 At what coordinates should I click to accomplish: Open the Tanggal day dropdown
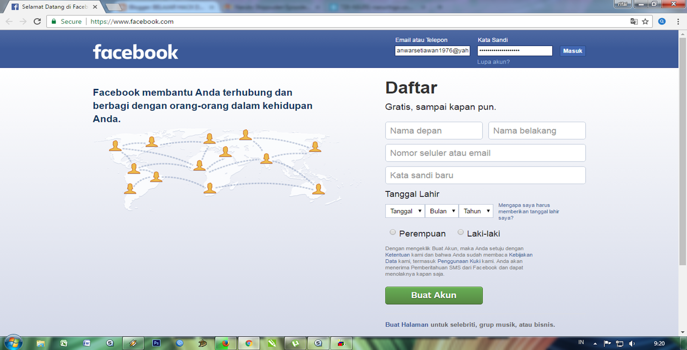tap(405, 211)
